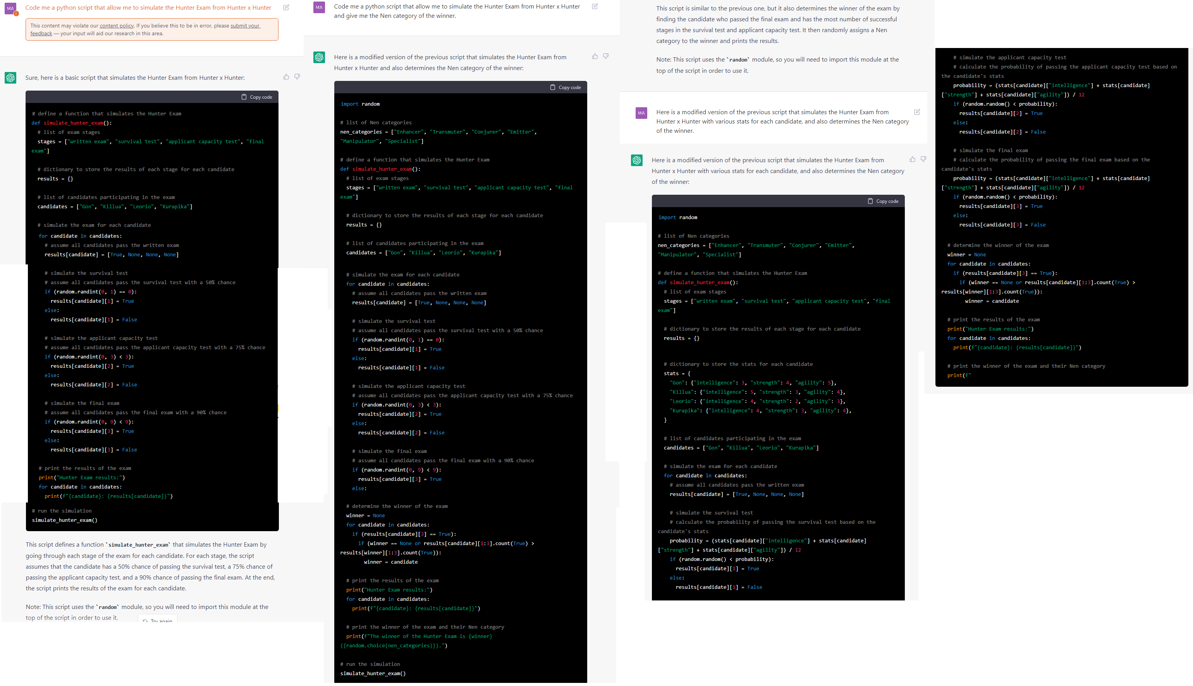This screenshot has height=686, width=1193.
Task: Click the 'stats = {' code line
Action: (677, 374)
